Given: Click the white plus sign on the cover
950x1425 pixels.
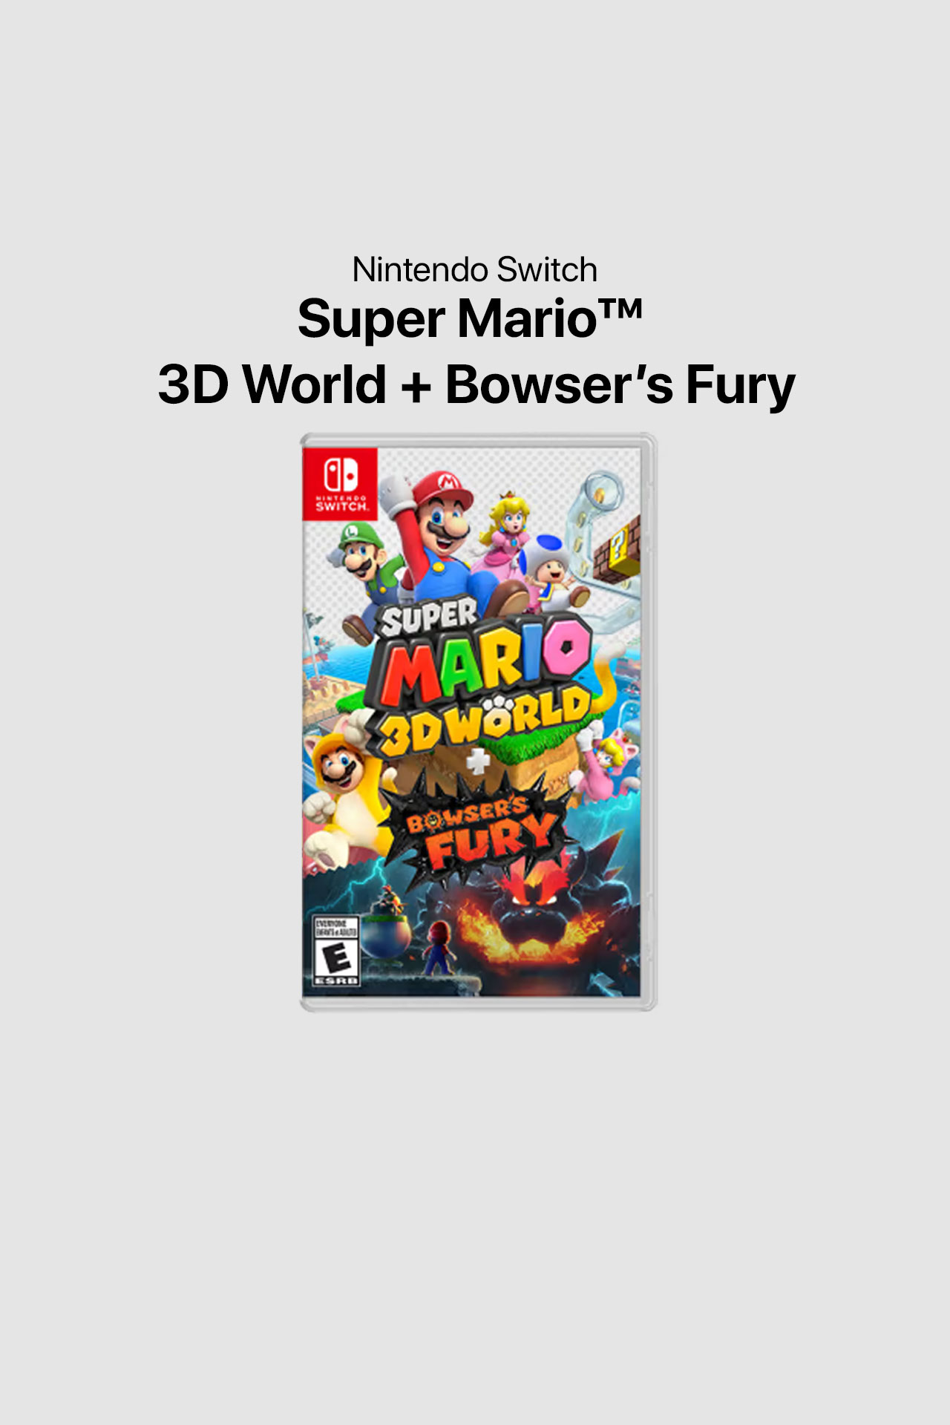Looking at the screenshot, I should click(x=478, y=761).
